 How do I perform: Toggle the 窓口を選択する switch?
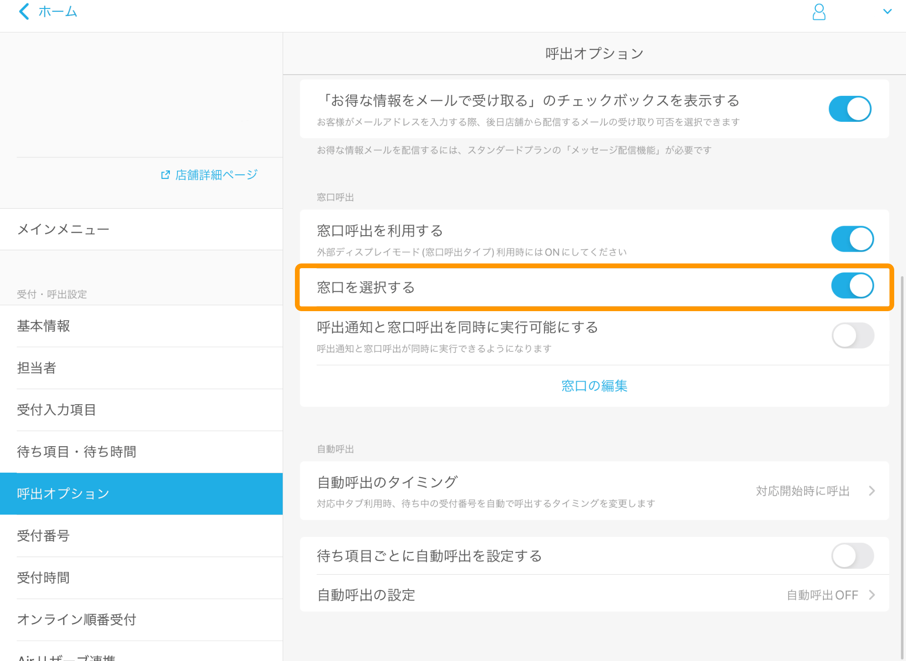[x=852, y=286]
